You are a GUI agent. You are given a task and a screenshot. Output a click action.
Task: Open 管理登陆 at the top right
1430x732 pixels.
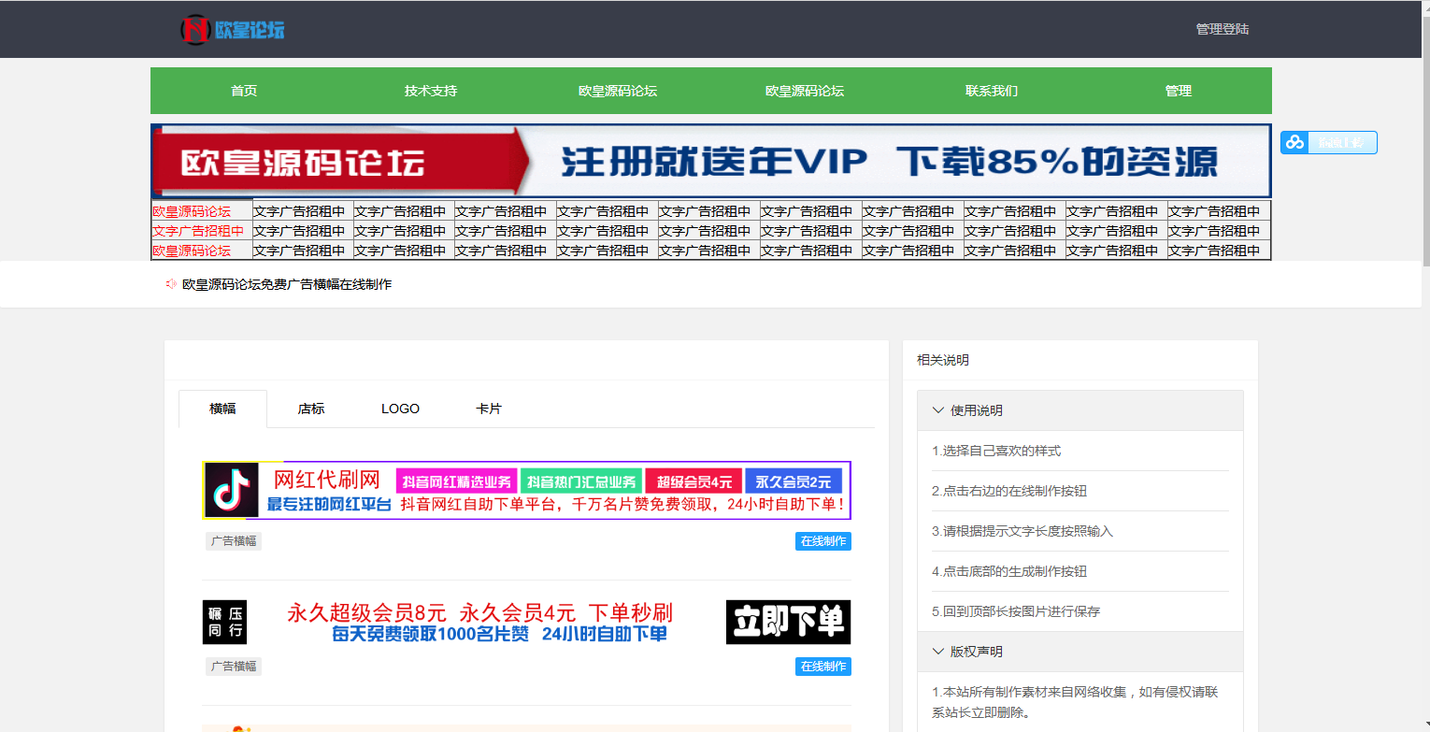pyautogui.click(x=1221, y=29)
